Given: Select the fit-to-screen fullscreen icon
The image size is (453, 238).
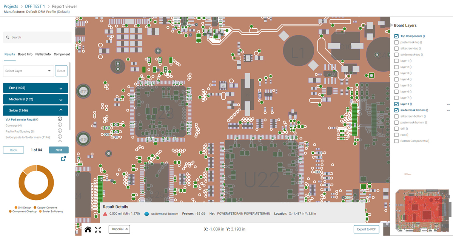Looking at the screenshot, I should tap(98, 229).
